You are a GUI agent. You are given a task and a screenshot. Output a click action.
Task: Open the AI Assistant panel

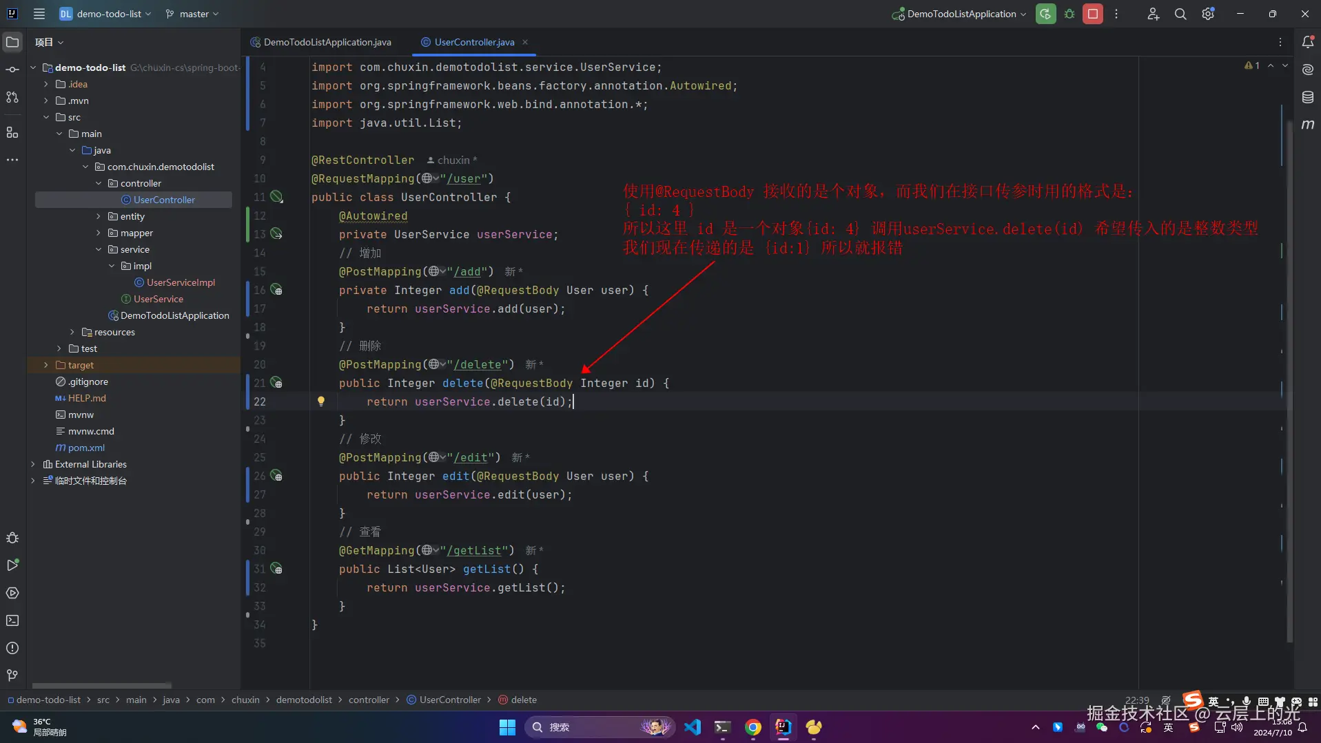point(1308,70)
